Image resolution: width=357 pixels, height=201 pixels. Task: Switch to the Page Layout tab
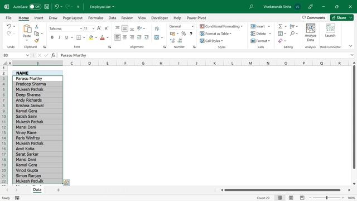73,18
